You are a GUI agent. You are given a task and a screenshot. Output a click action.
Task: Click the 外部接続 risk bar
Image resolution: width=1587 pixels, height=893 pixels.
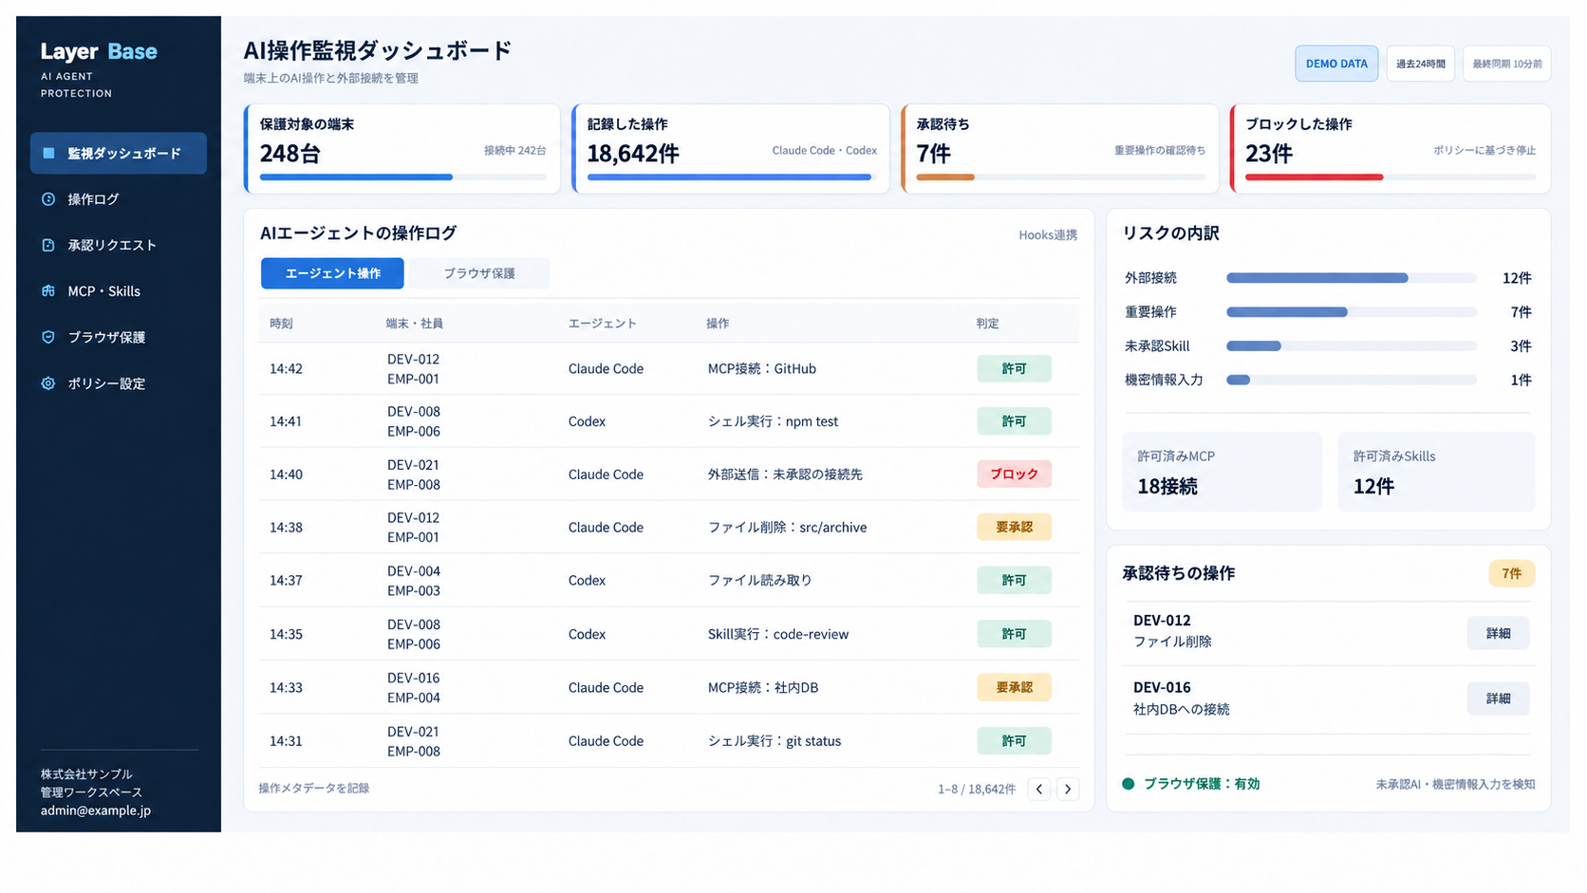tap(1352, 278)
